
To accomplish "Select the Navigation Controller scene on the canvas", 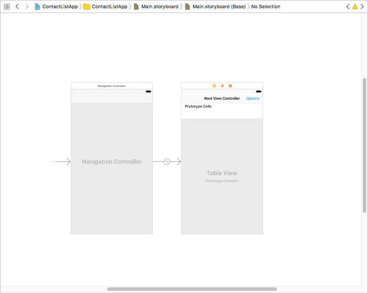I will click(x=112, y=161).
